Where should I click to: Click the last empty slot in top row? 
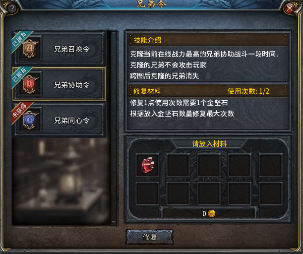click(x=271, y=165)
